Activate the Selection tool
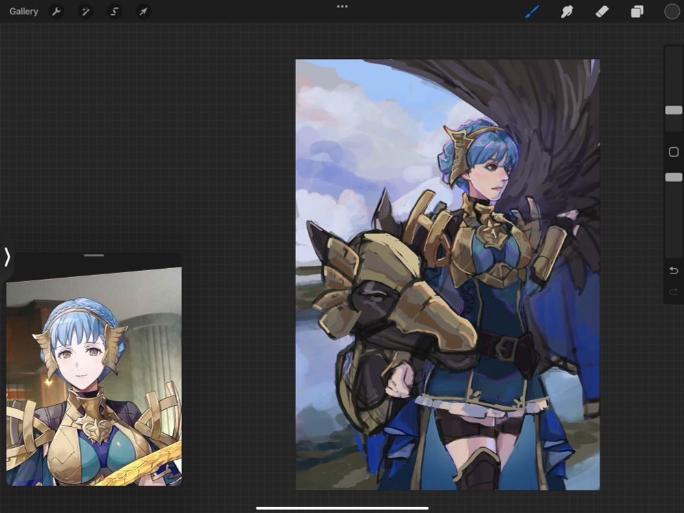Image resolution: width=684 pixels, height=513 pixels. [114, 12]
